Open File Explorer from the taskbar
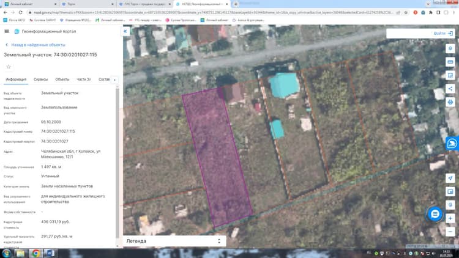 (x=20, y=253)
